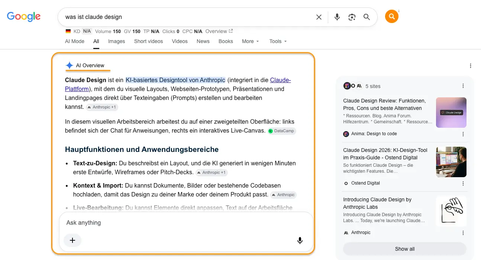Click the plus button in the Ask anything box
Viewport: 481px width, 260px height.
click(72, 240)
